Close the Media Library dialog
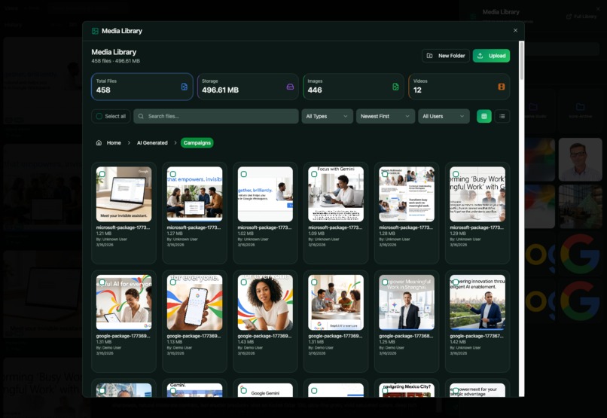This screenshot has width=607, height=418. tap(515, 30)
